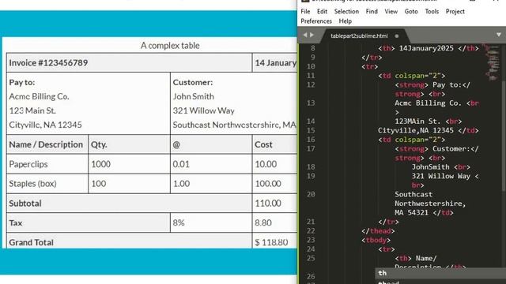The image size is (506, 284).
Task: Open the Preferences menu
Action: tap(316, 21)
